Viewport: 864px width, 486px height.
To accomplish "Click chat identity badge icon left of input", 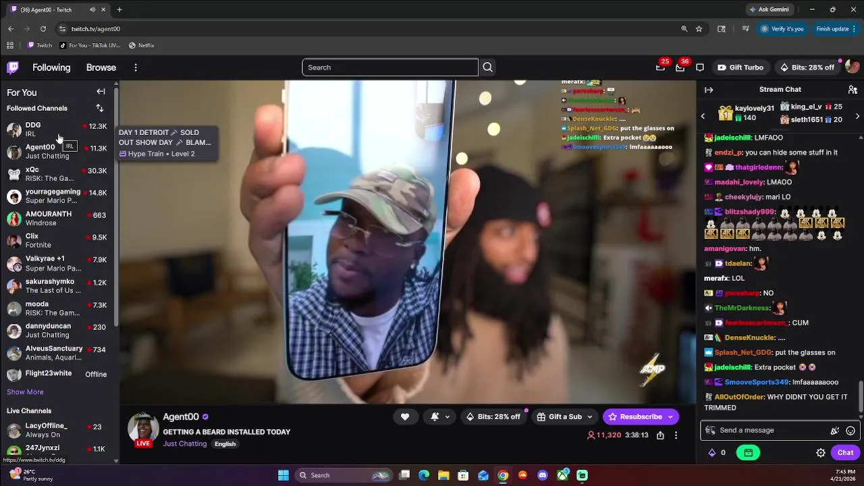I will [710, 431].
